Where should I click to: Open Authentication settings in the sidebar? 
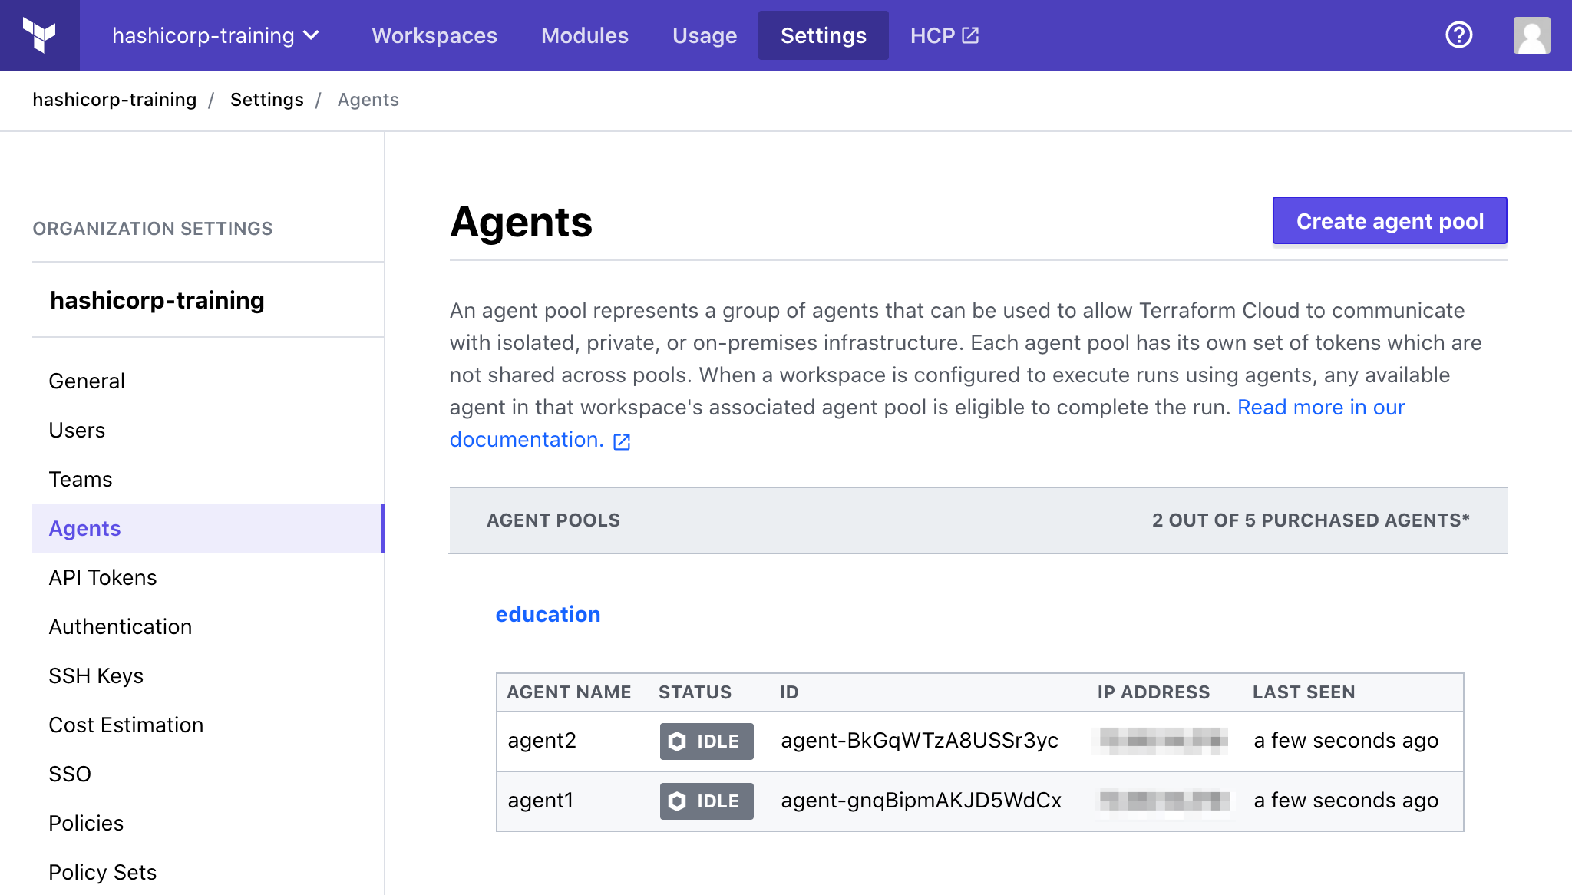pyautogui.click(x=121, y=626)
